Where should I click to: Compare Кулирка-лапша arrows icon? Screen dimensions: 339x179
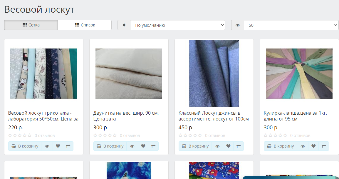point(324,146)
